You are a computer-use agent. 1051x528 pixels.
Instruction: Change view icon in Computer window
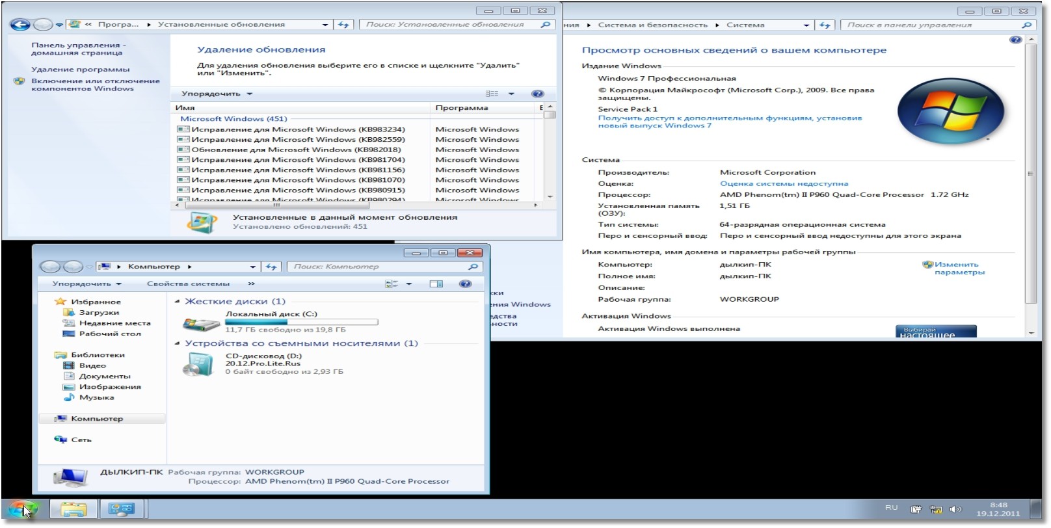pyautogui.click(x=392, y=284)
